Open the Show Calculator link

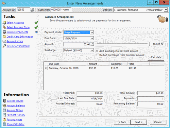pos(16,124)
